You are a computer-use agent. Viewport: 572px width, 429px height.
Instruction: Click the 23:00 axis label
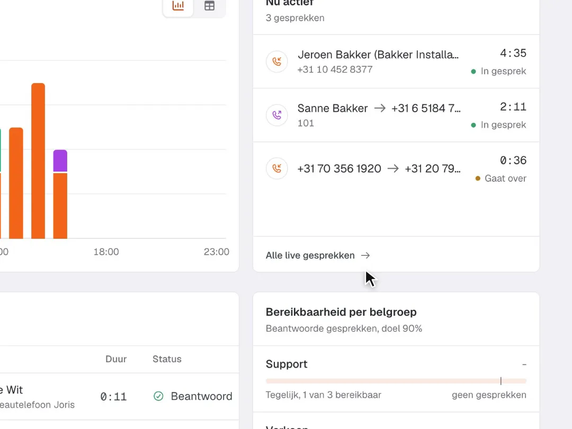coord(216,252)
